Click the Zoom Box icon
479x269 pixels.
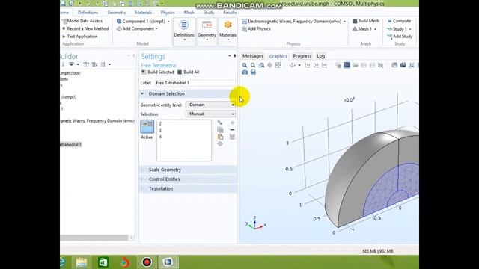[x=261, y=65]
